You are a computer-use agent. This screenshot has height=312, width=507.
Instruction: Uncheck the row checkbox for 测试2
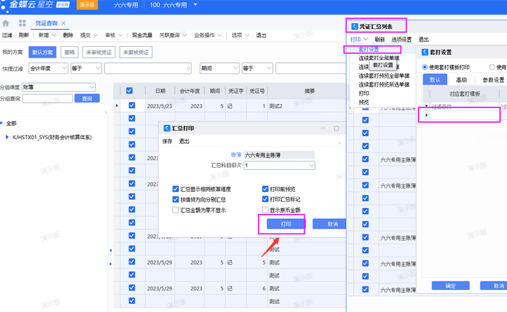click(132, 105)
